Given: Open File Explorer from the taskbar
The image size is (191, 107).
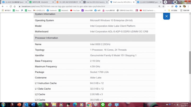Looking at the screenshot, I should pyautogui.click(x=54, y=105).
